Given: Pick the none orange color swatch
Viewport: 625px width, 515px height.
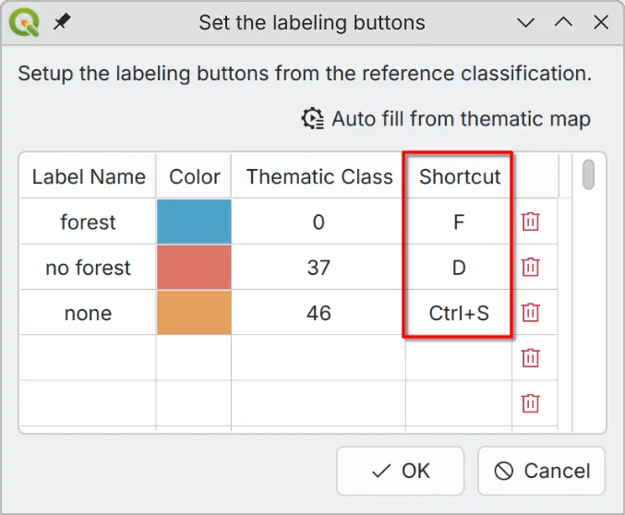Looking at the screenshot, I should click(x=194, y=313).
